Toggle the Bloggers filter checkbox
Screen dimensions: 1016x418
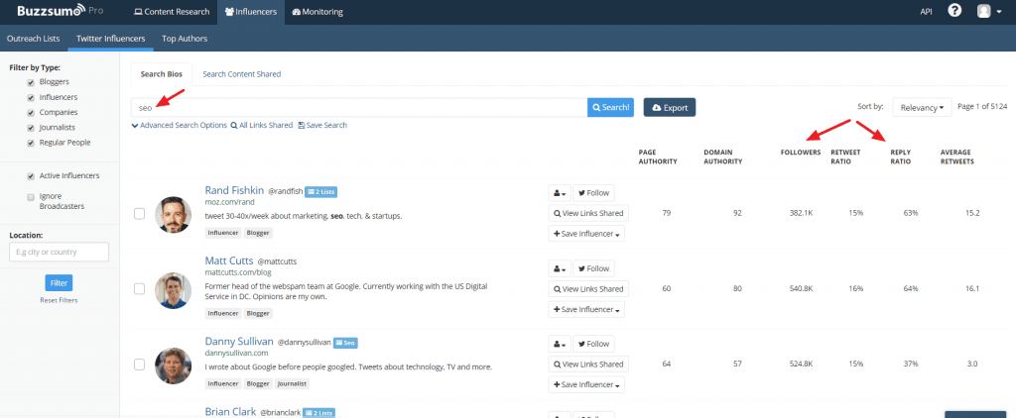tap(31, 82)
